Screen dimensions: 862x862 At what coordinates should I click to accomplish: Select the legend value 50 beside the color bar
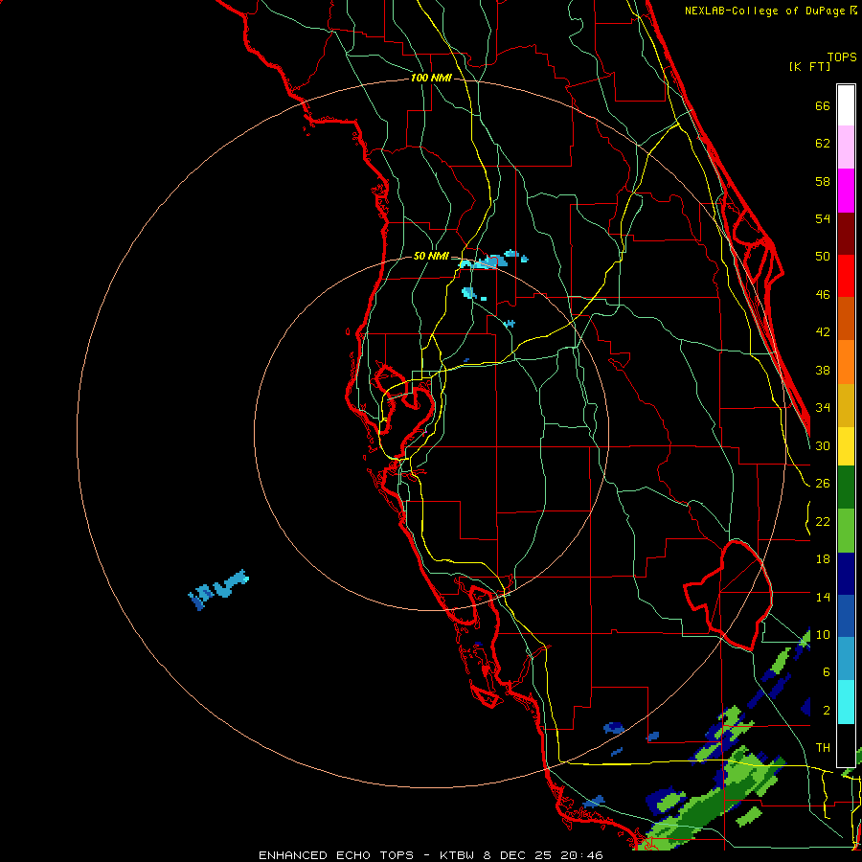(823, 257)
